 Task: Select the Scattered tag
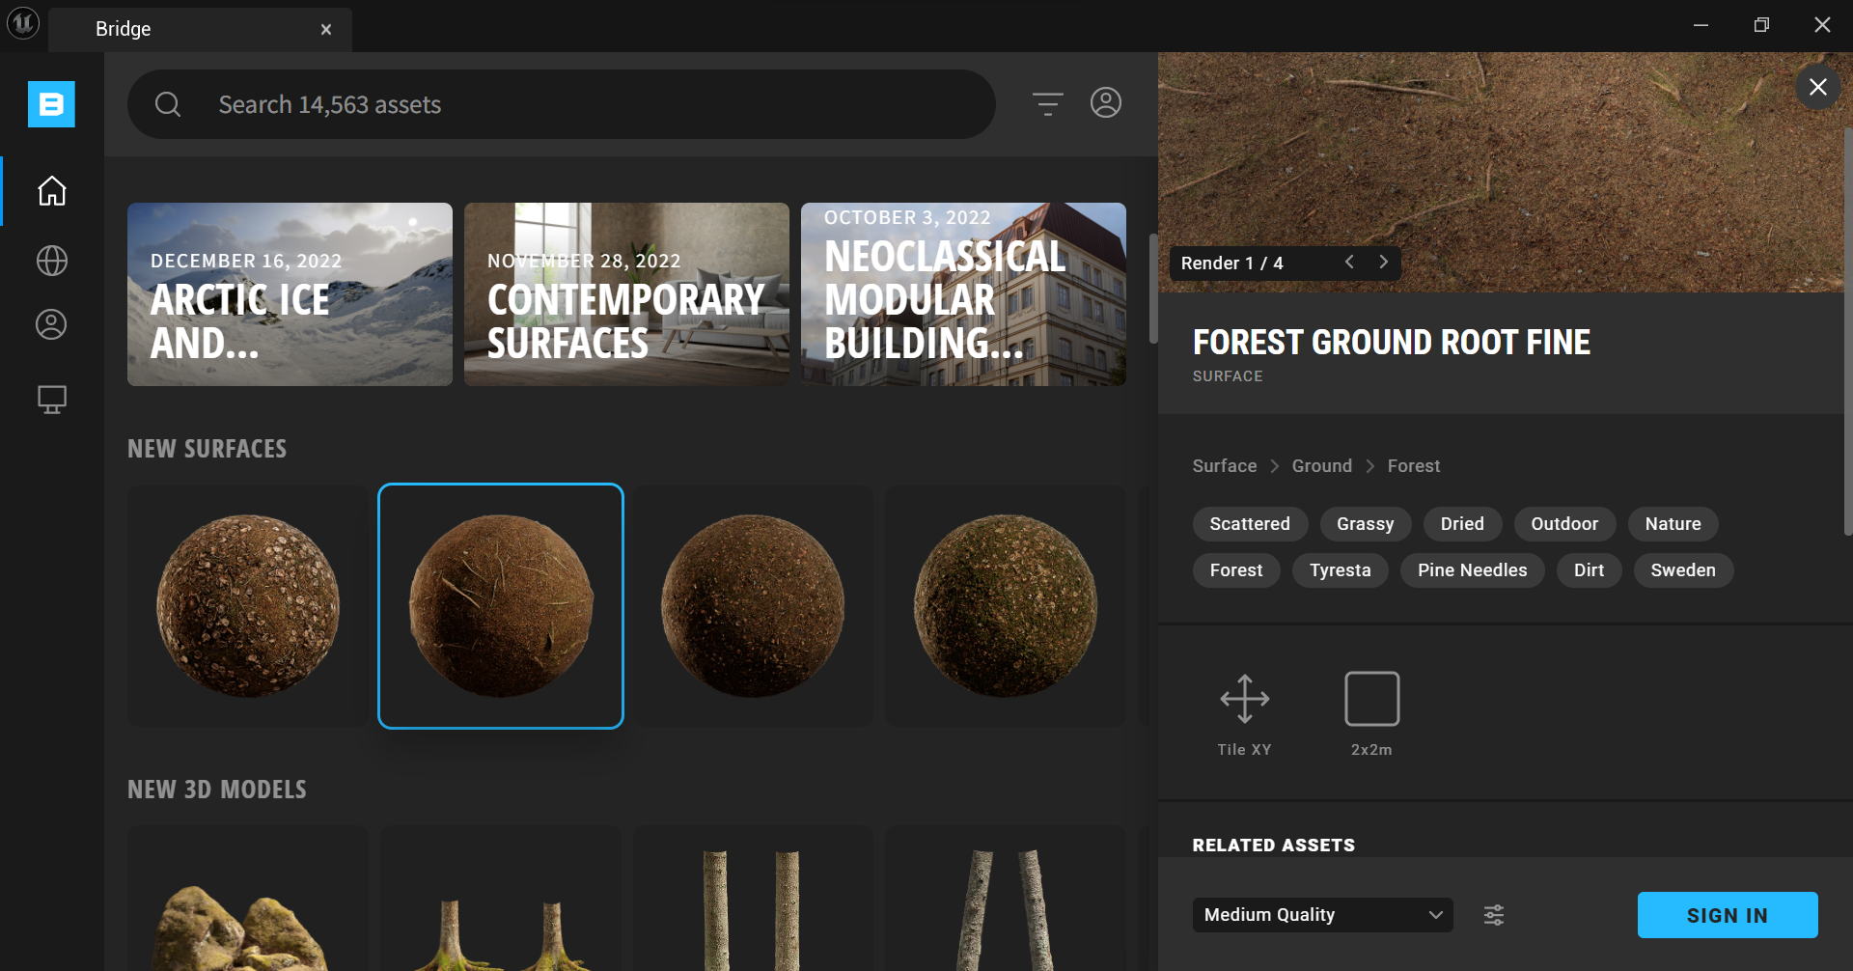click(x=1250, y=524)
